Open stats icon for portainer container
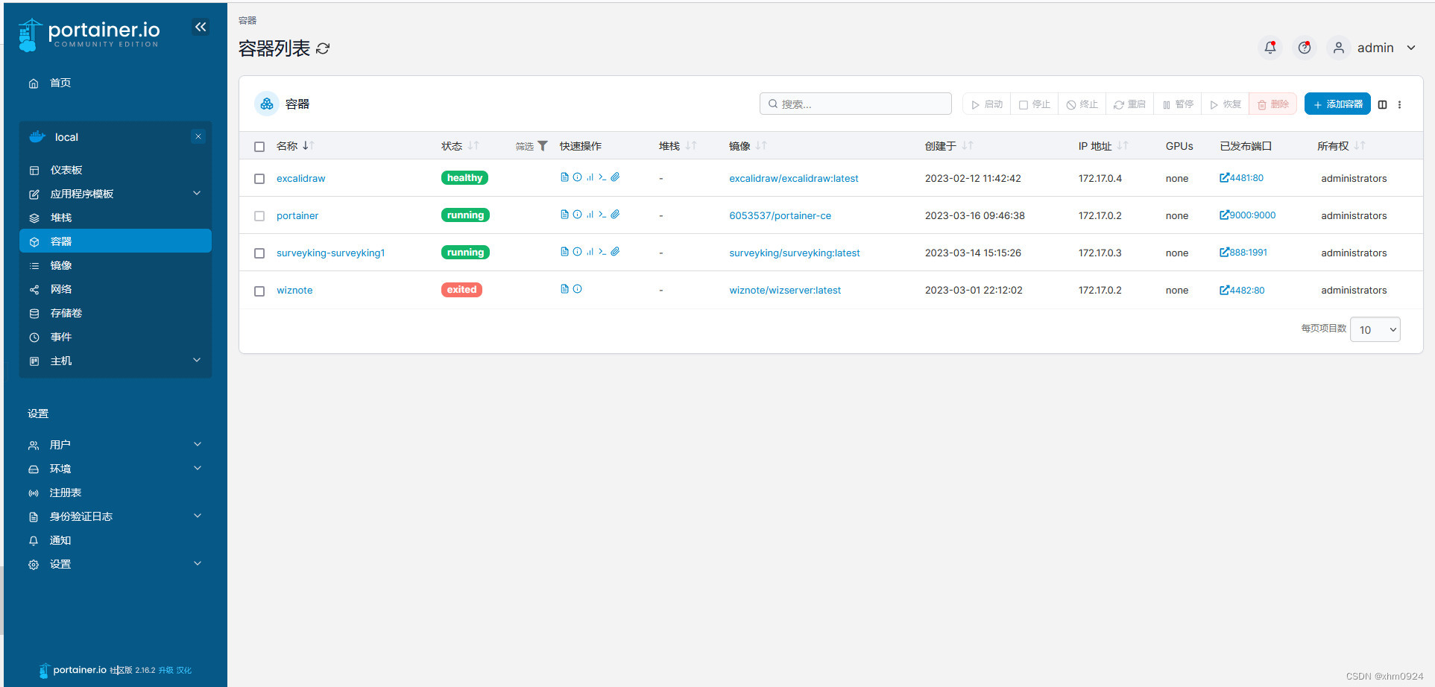 click(x=590, y=215)
